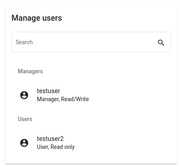Click the empty middle of the search box

click(x=91, y=42)
